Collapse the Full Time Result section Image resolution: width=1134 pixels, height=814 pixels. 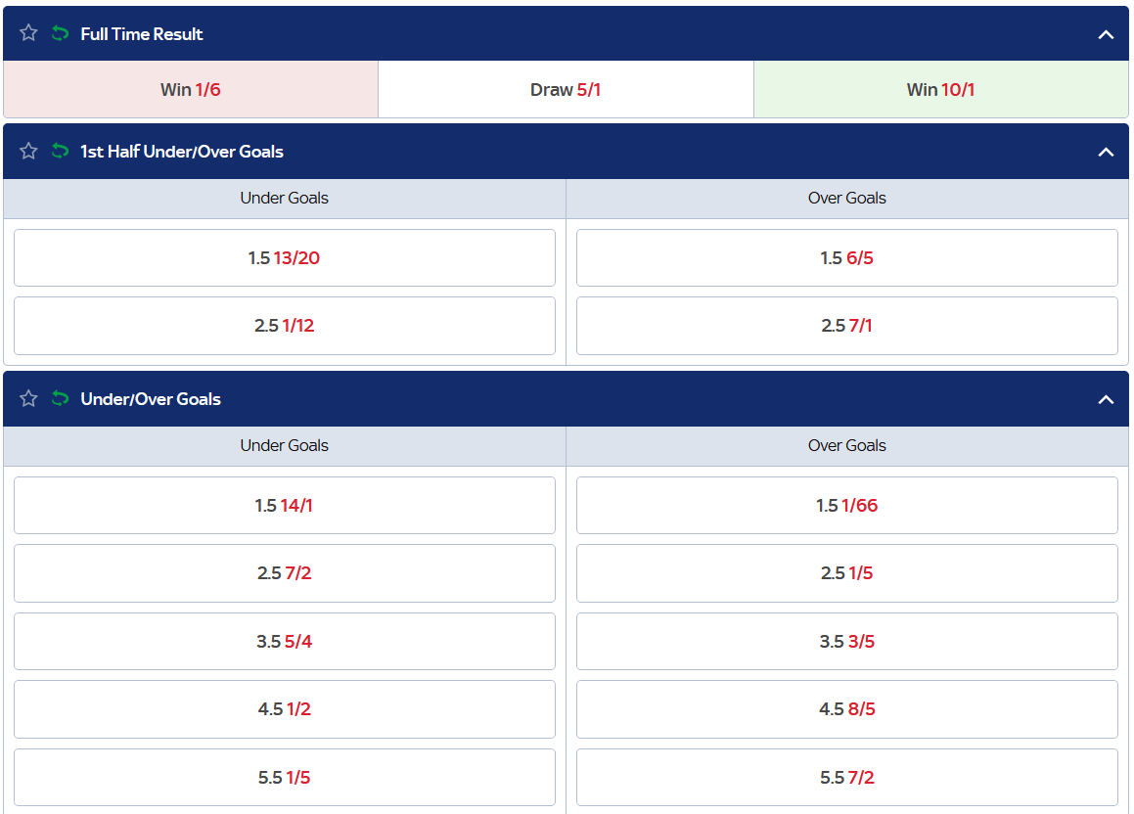point(1106,32)
